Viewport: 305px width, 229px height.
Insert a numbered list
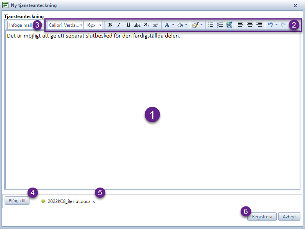pyautogui.click(x=220, y=25)
